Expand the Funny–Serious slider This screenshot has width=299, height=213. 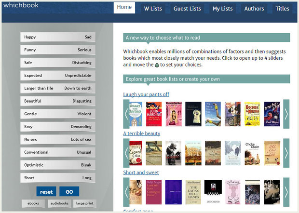point(57,50)
